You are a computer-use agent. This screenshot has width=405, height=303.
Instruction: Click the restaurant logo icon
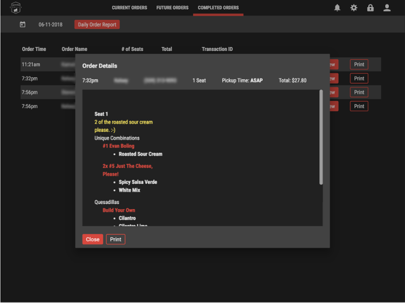coord(16,8)
